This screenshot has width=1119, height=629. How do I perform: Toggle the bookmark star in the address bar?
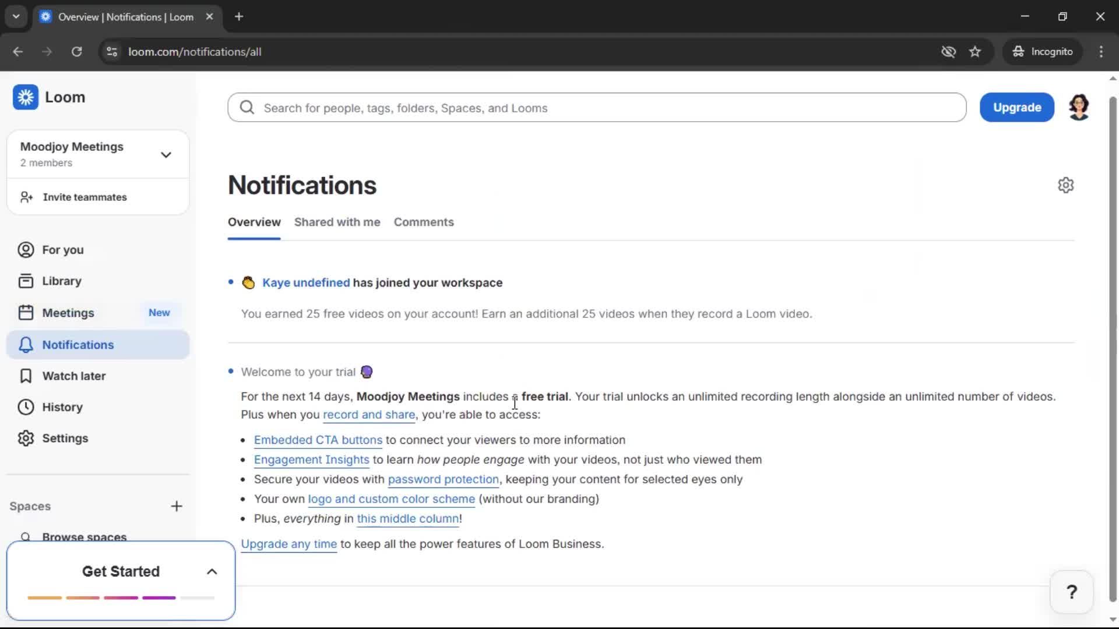(975, 51)
